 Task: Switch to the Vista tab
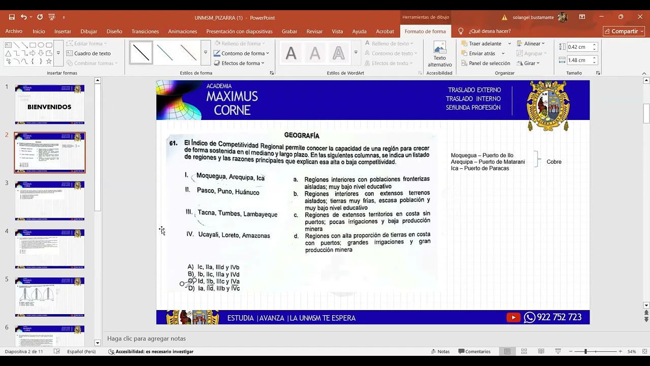click(x=337, y=32)
